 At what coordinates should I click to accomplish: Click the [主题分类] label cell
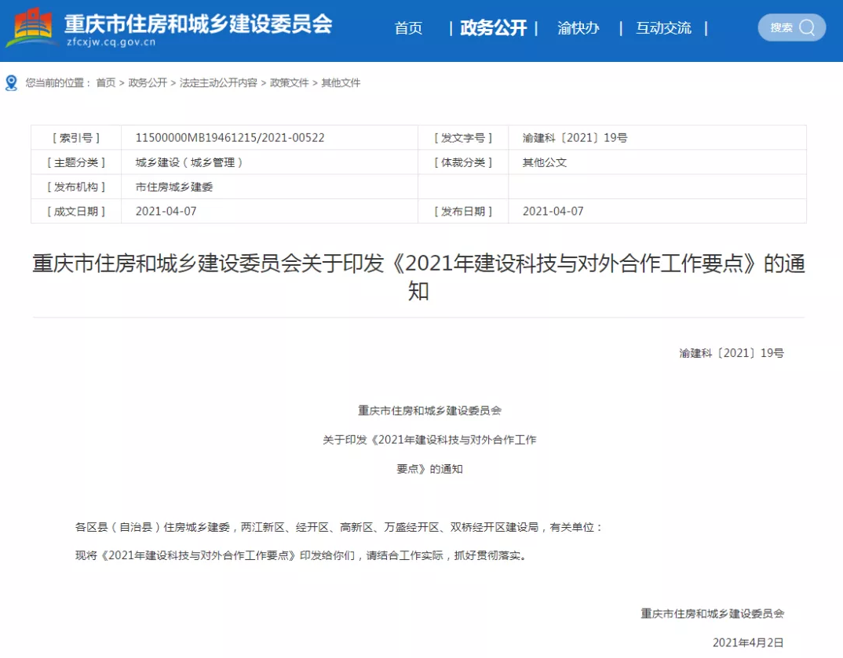[x=76, y=162]
